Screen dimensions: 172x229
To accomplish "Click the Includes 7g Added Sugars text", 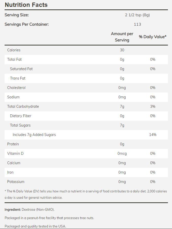I will (34, 135).
